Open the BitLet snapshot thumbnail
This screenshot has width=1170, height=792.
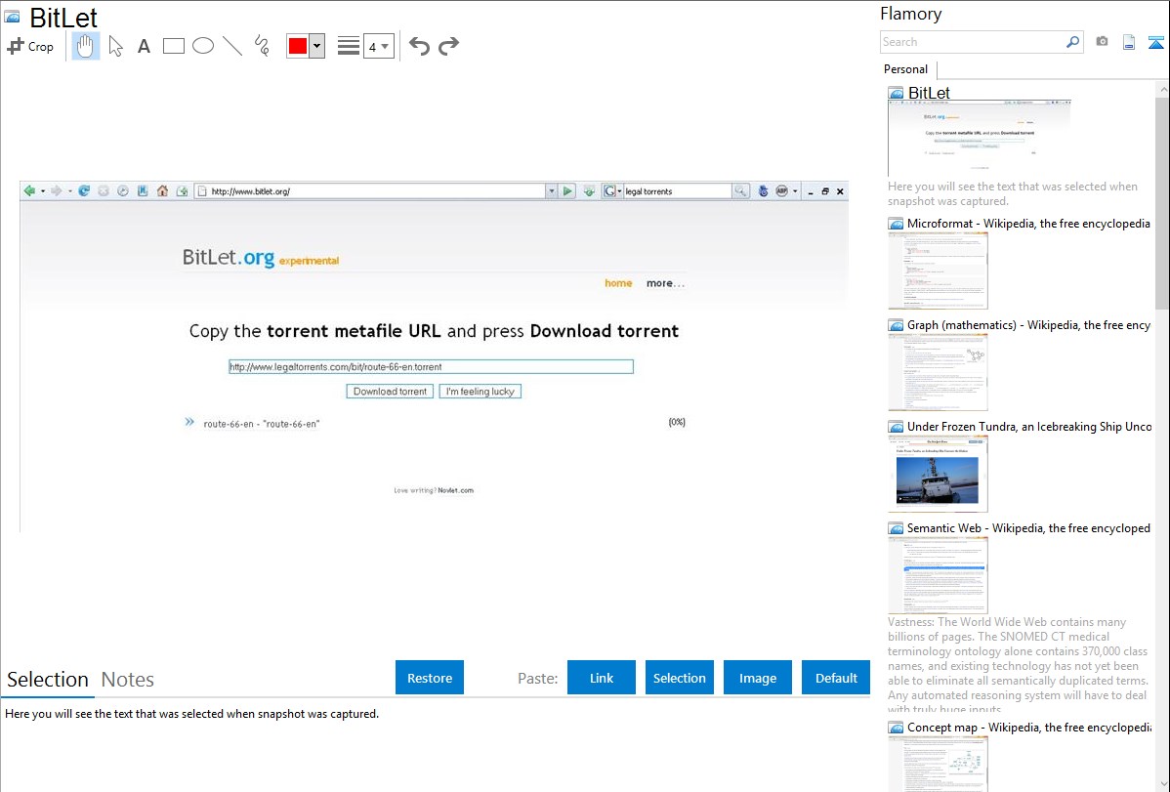click(979, 138)
